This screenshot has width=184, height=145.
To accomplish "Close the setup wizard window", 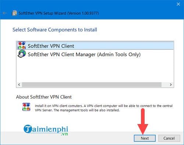I will tap(178, 4).
